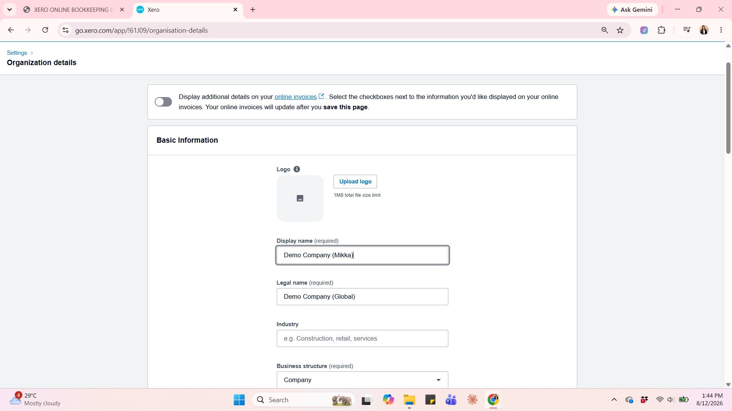Click the Display name input field

coord(362,255)
